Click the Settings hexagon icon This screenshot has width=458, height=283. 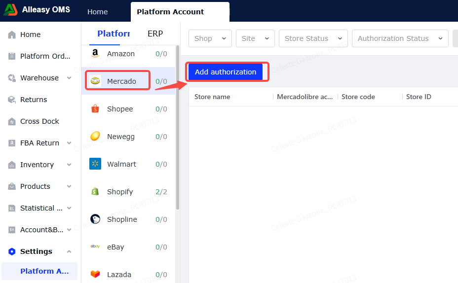coord(12,251)
